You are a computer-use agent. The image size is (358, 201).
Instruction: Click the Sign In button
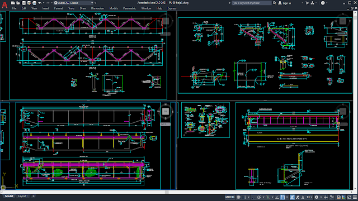tap(285, 3)
